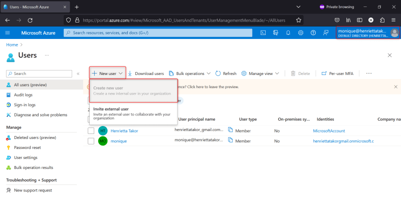
Task: Click henriettatakorgmail.onmicrosoft identity link
Action: pyautogui.click(x=343, y=141)
